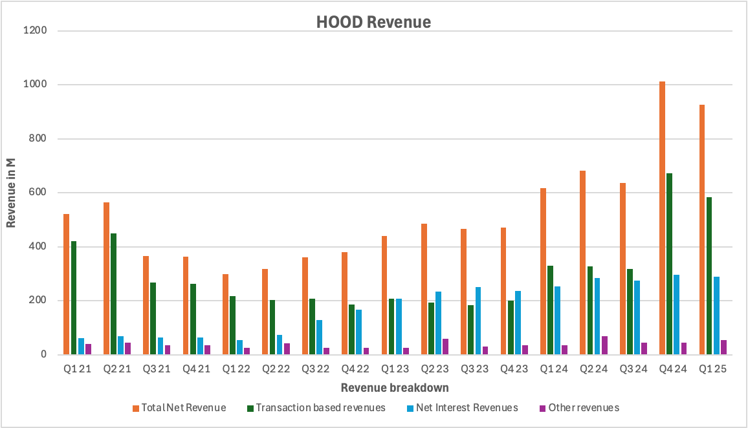
Task: Click the Q3 22 axis label
Action: coord(315,369)
